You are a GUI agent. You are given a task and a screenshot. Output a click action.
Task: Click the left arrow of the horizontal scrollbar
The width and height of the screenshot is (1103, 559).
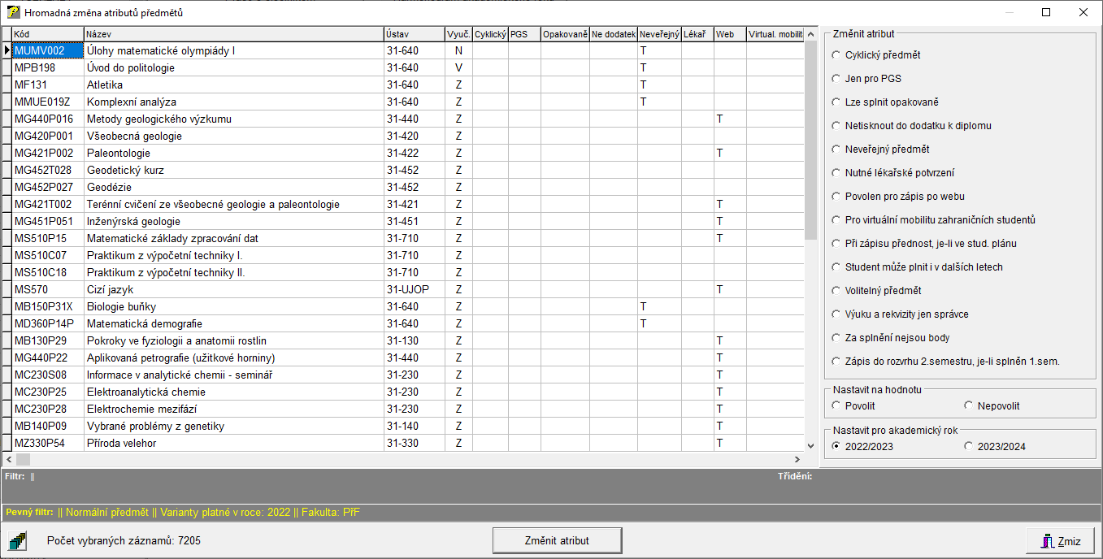pos(8,459)
